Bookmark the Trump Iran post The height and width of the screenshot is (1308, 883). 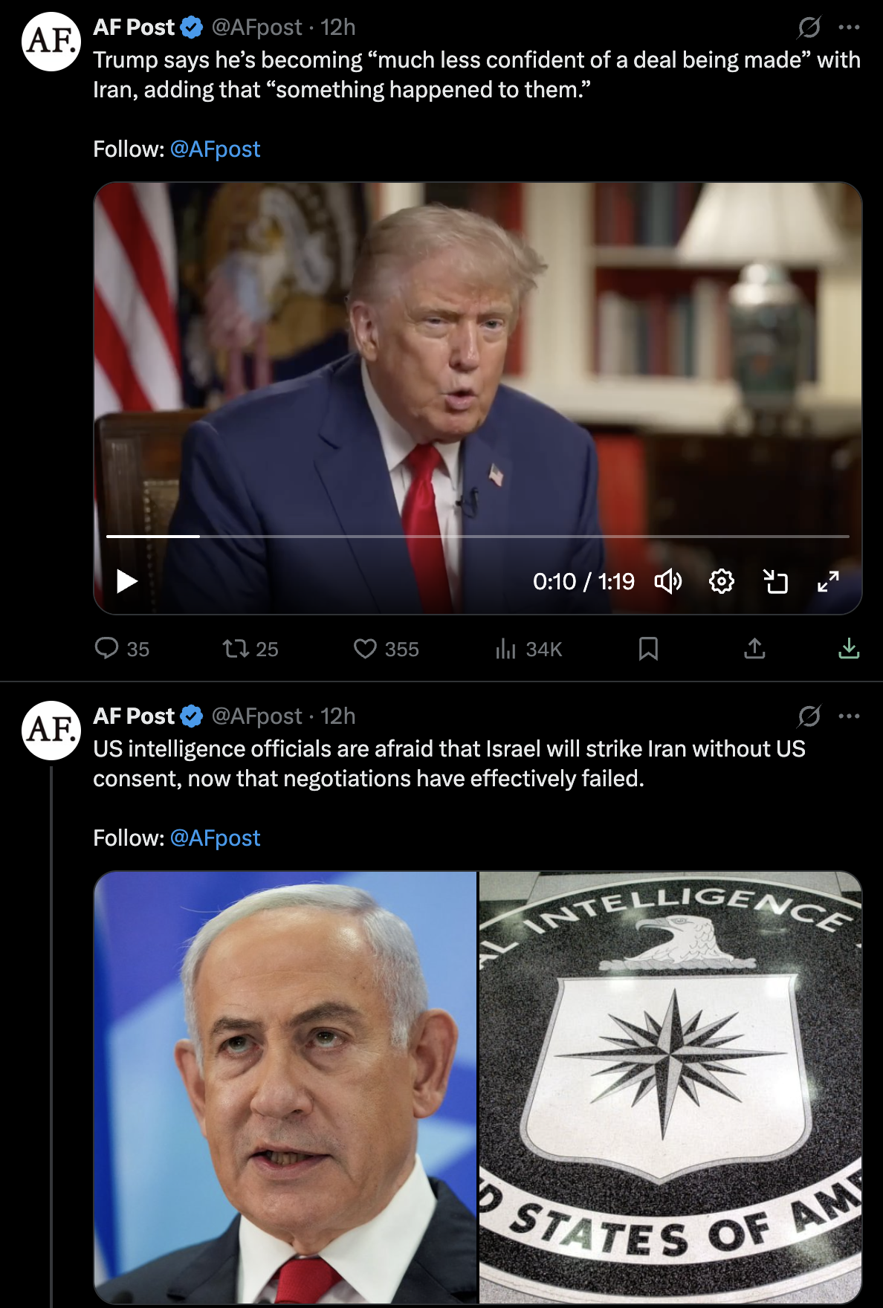coord(648,649)
